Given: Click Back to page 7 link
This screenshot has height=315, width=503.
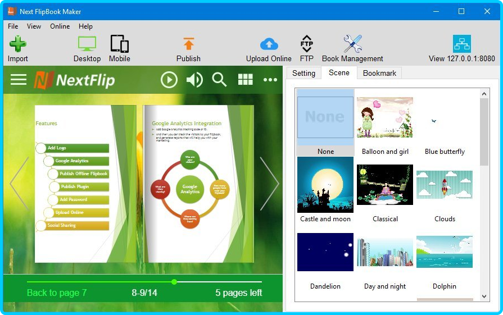Looking at the screenshot, I should (x=57, y=293).
